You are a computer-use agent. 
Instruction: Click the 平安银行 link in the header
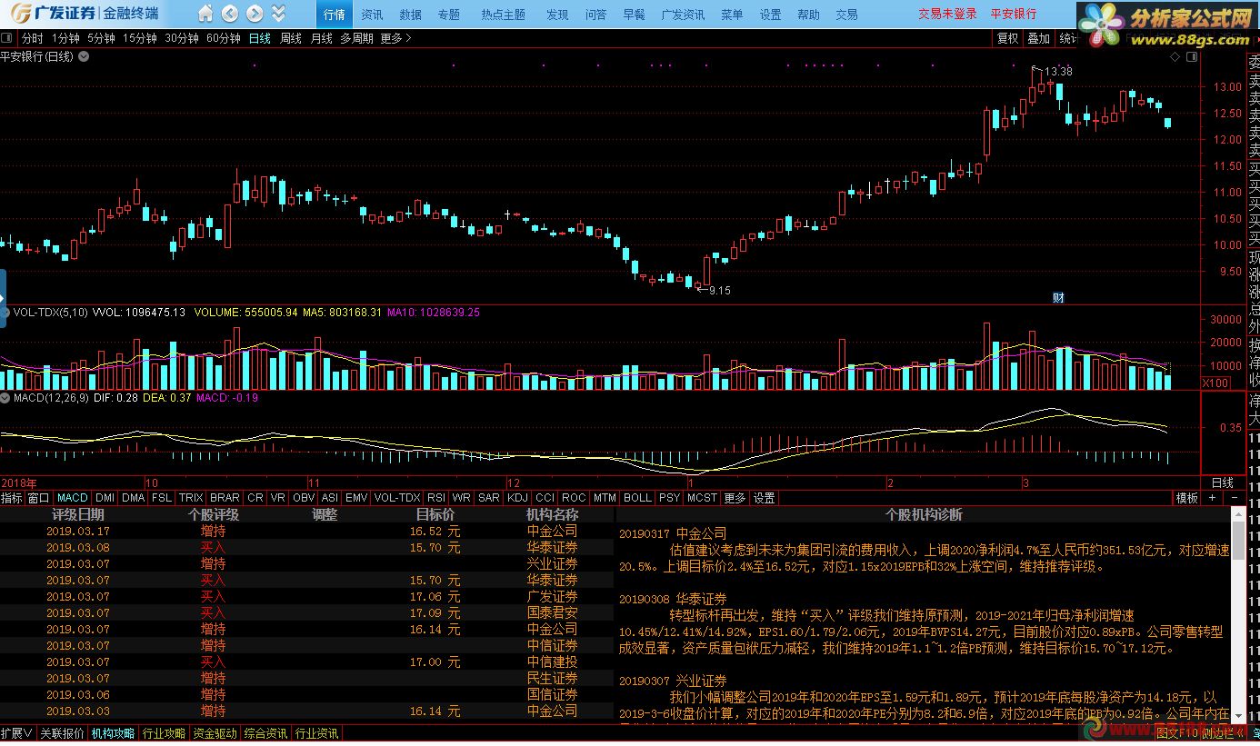[x=1014, y=14]
